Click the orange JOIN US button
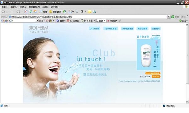Viewport: 189px width, 113px height. coord(156,77)
